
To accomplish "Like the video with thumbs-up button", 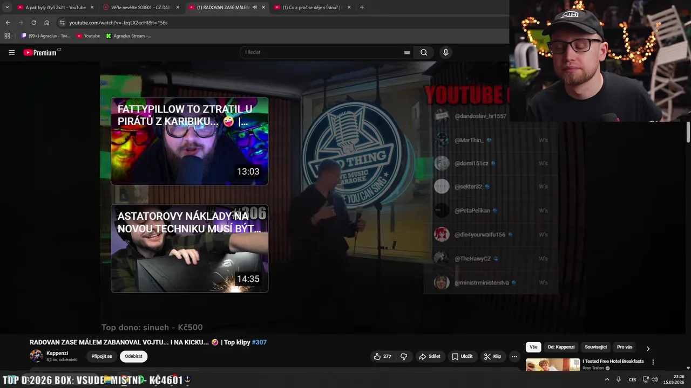I will coord(383,356).
